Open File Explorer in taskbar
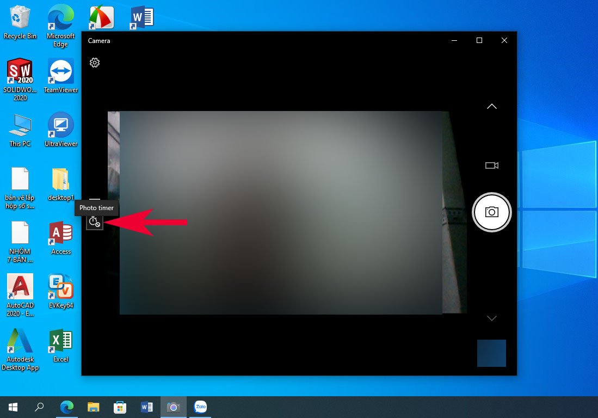 94,407
